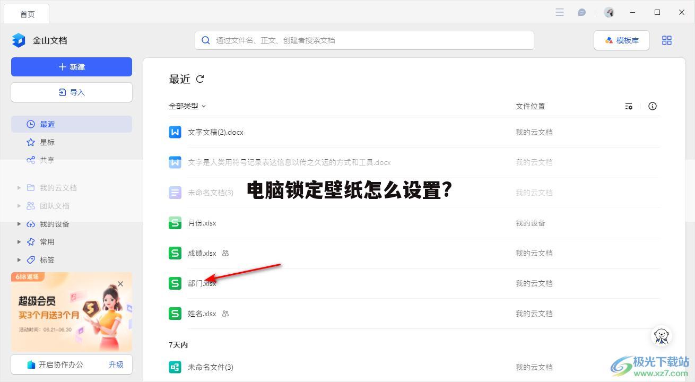Select 团队文档 in sidebar
Image resolution: width=695 pixels, height=382 pixels.
[x=55, y=206]
